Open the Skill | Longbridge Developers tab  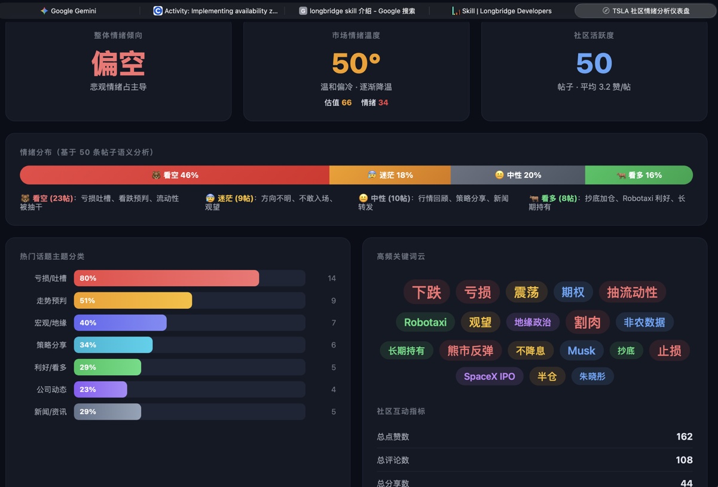click(502, 11)
